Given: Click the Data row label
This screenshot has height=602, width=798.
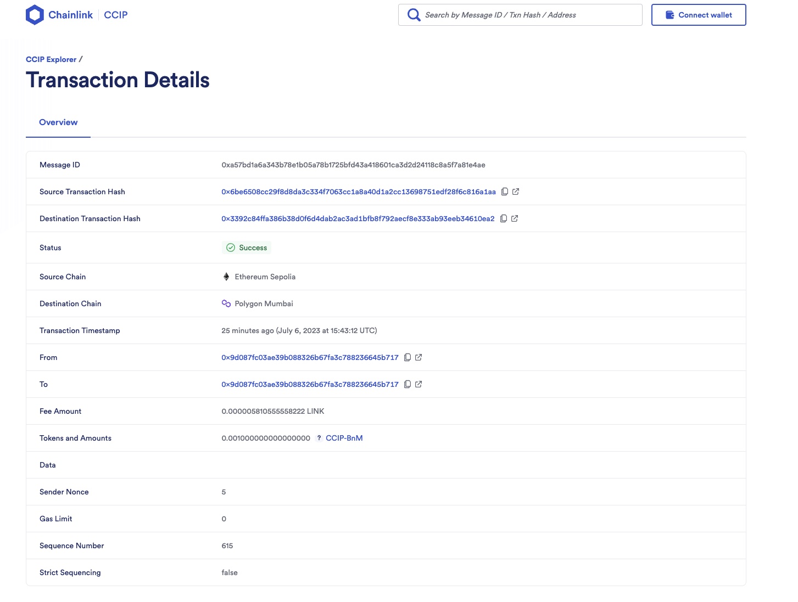Looking at the screenshot, I should (x=48, y=465).
